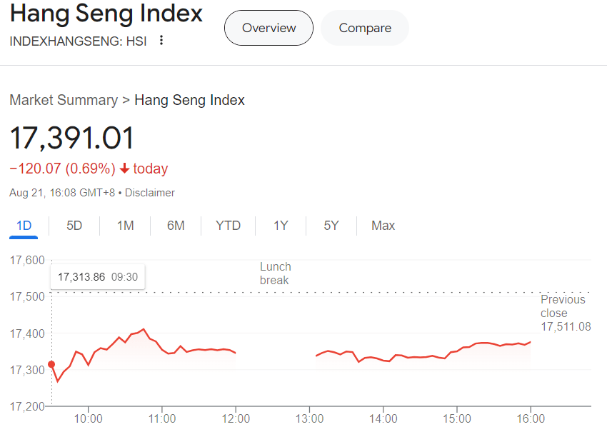Switch to the Compare view
The height and width of the screenshot is (432, 607).
tap(365, 28)
